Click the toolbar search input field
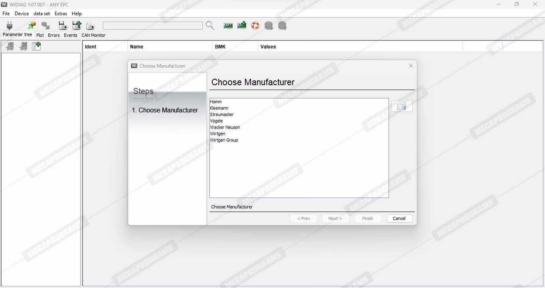The image size is (545, 288). (x=152, y=26)
